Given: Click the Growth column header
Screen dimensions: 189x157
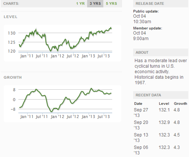Looking at the screenshot, I should (x=180, y=103).
